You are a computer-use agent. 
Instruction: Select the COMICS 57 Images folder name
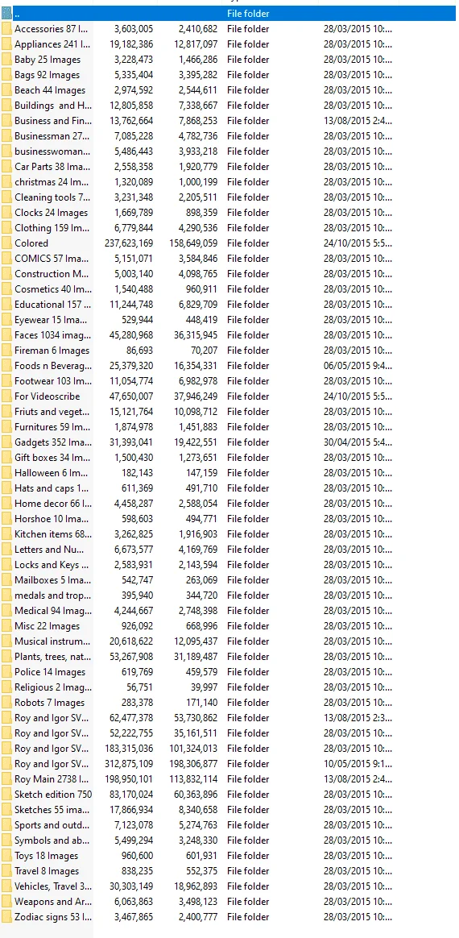click(52, 259)
